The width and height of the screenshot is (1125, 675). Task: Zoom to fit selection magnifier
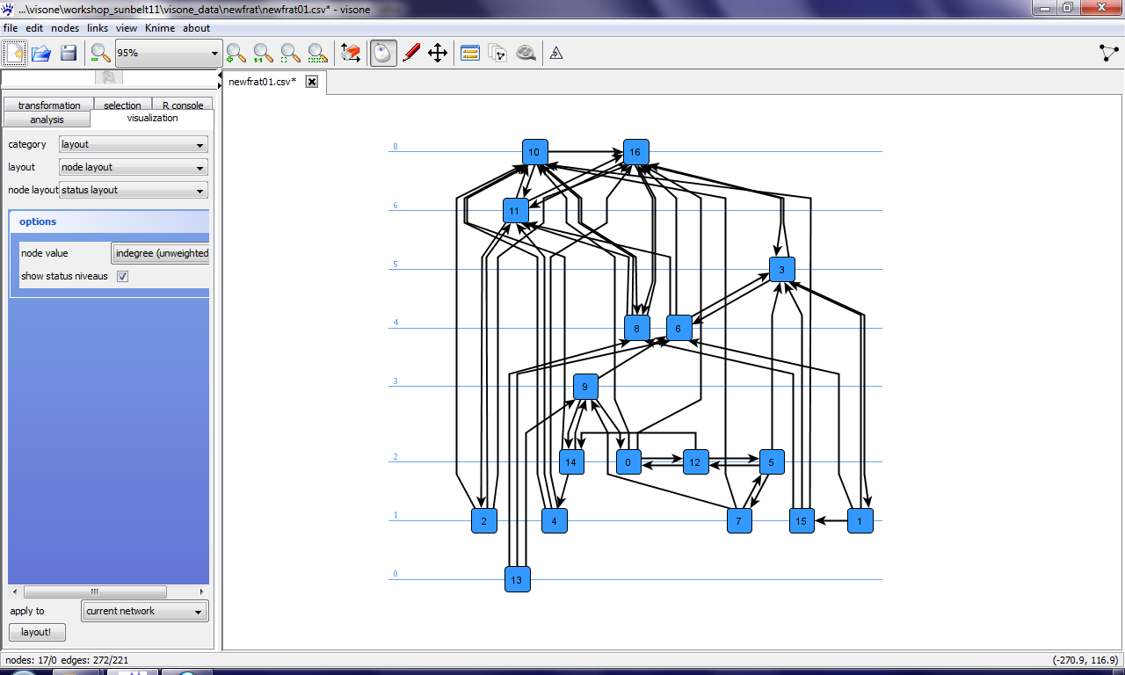tap(317, 54)
